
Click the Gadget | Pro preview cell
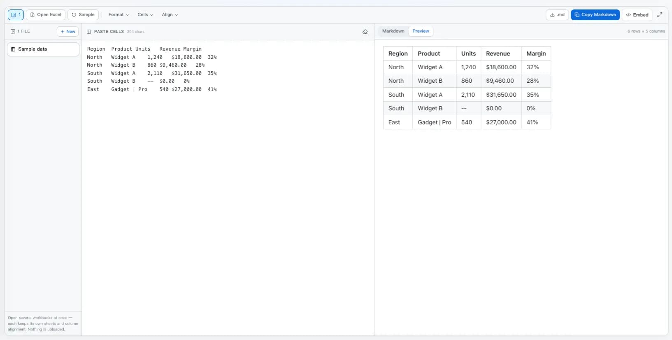coord(434,122)
